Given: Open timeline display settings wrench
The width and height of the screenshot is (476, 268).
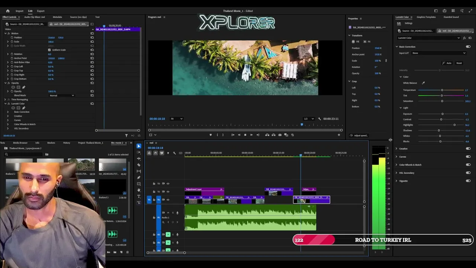Looking at the screenshot, I should tap(174, 153).
